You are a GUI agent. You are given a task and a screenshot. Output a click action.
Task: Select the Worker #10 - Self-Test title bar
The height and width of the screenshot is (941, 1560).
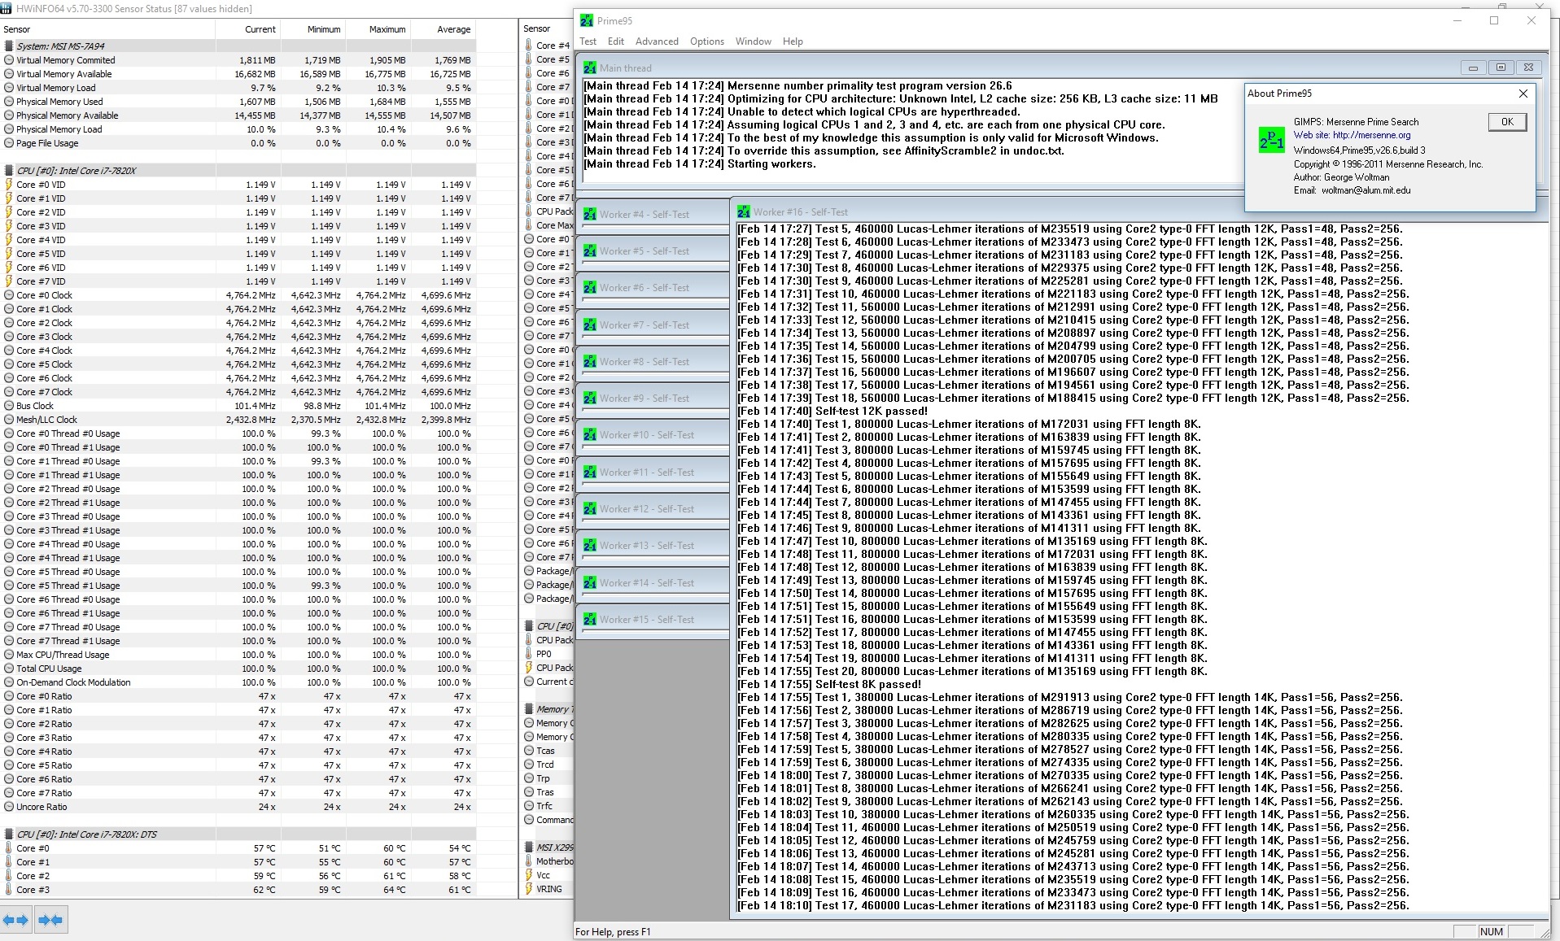653,435
